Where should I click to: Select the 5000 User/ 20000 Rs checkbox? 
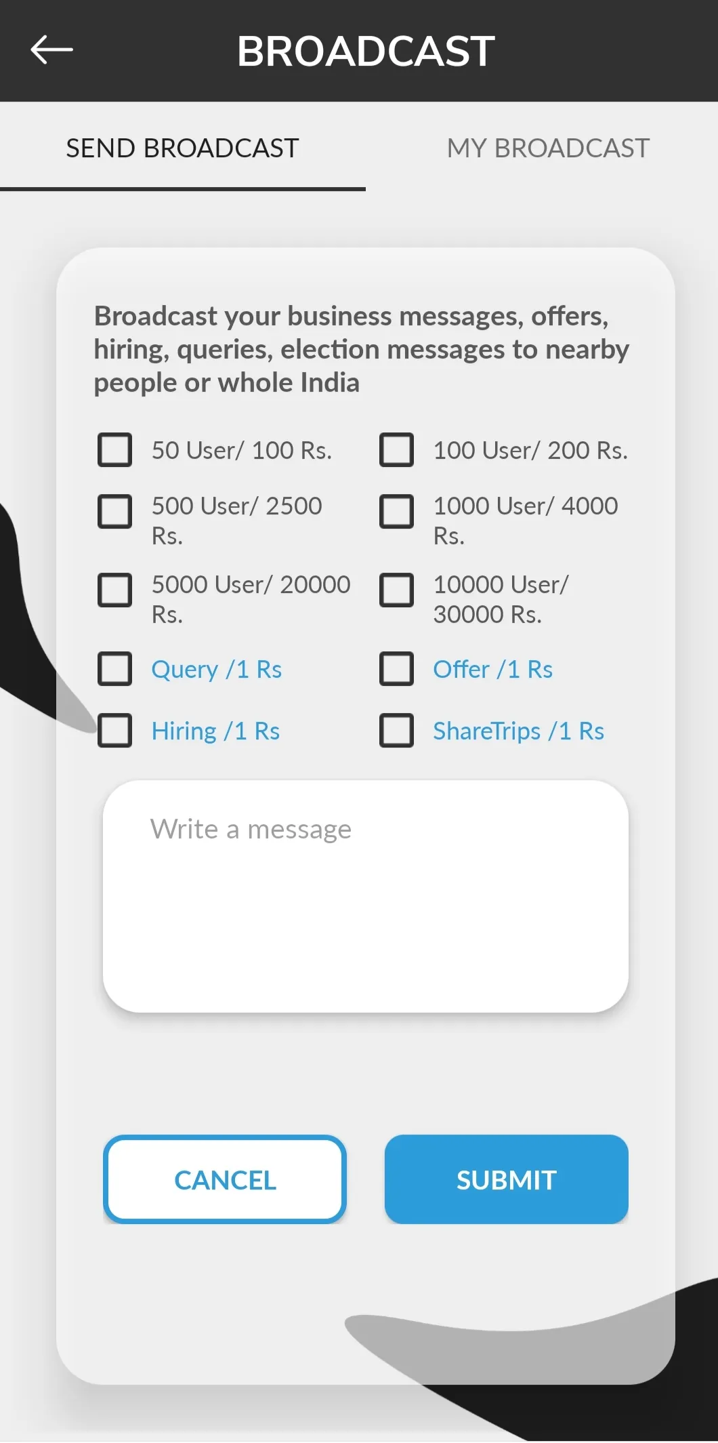[114, 590]
